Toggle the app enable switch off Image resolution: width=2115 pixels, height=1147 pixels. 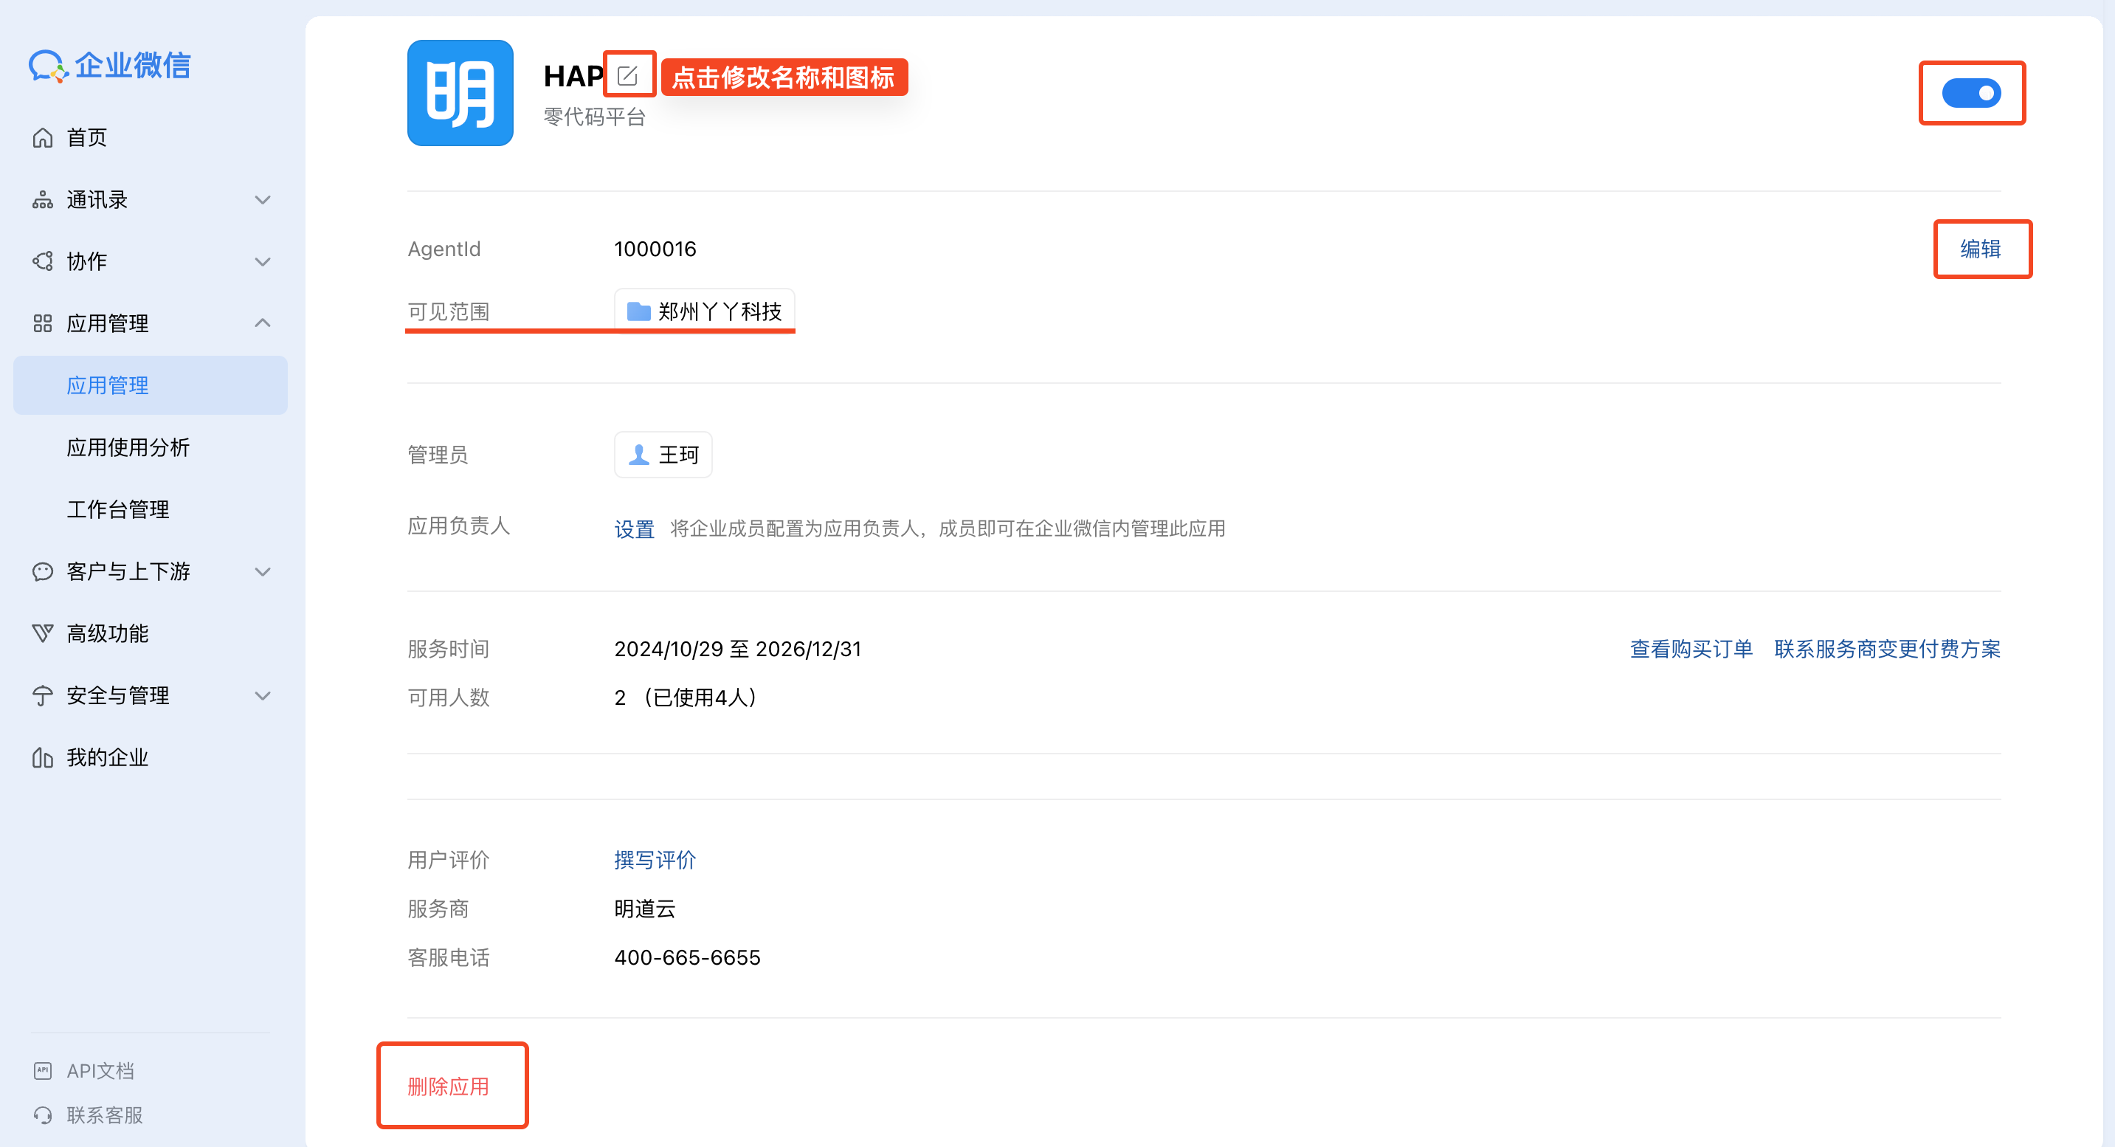(1970, 93)
